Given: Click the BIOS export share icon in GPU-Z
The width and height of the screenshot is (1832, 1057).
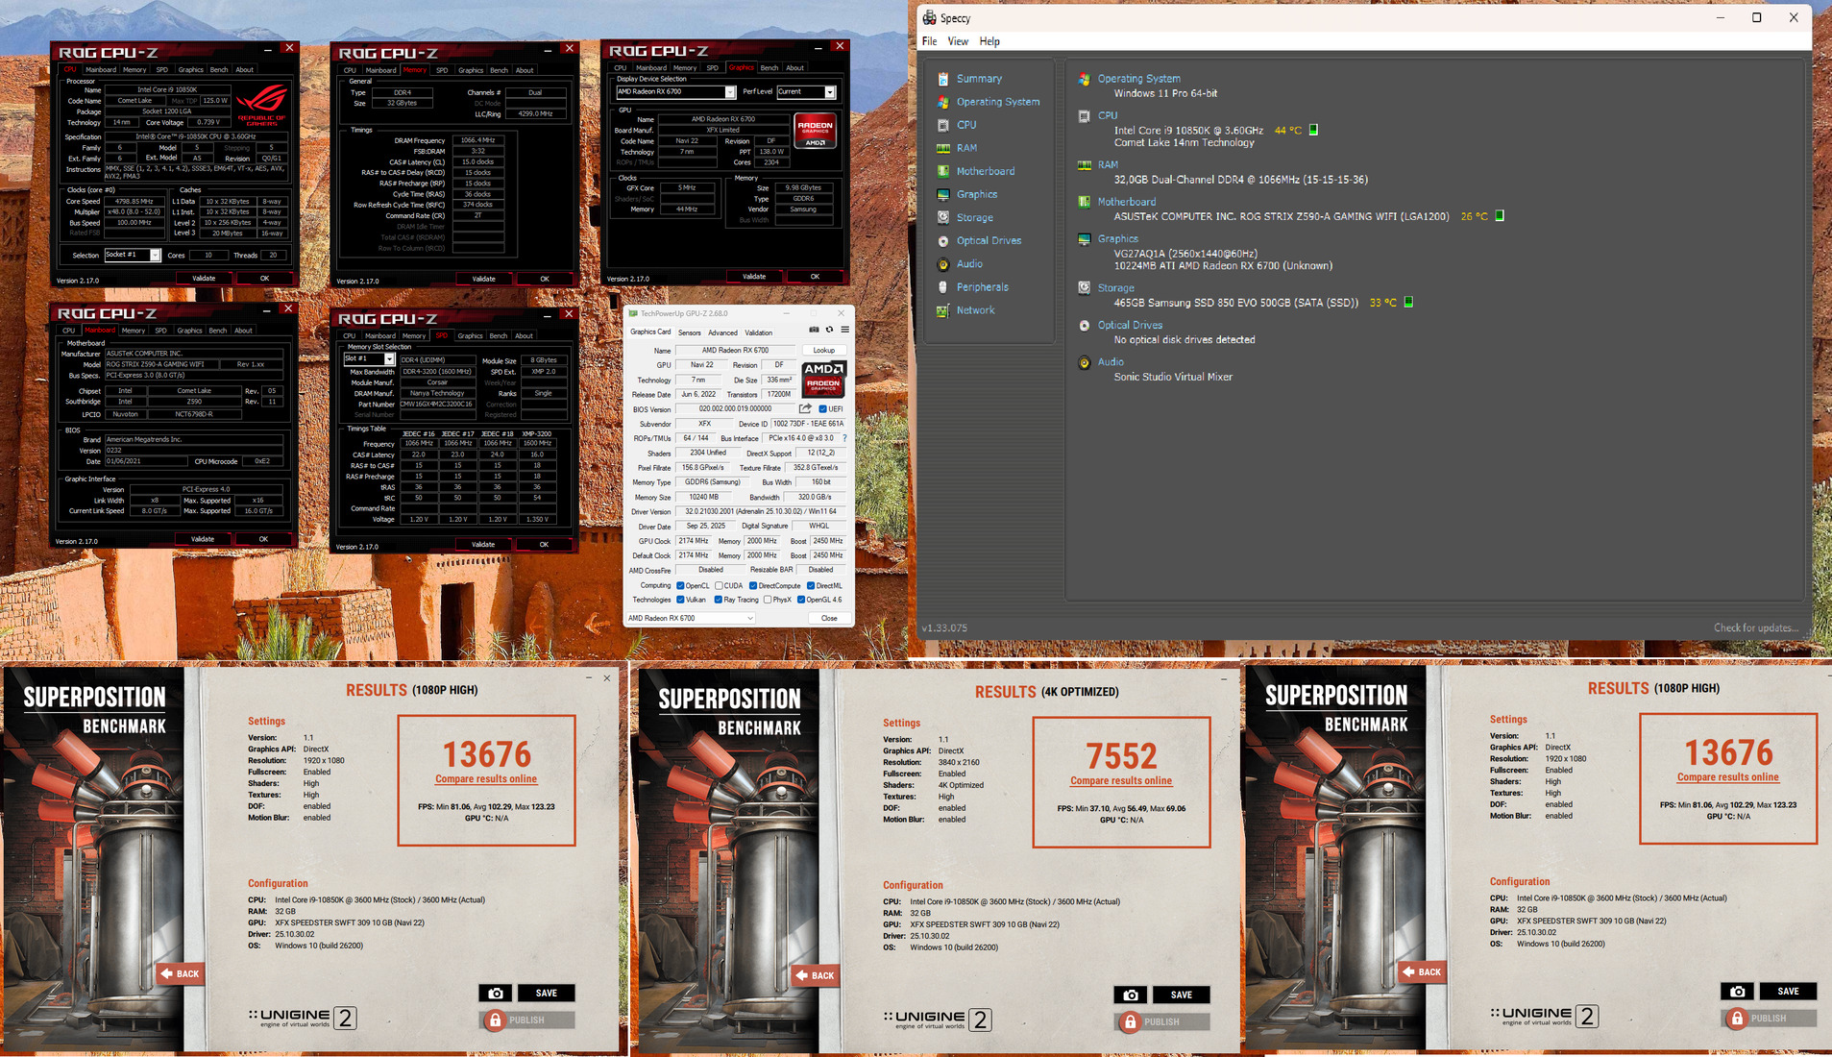Looking at the screenshot, I should (x=805, y=408).
